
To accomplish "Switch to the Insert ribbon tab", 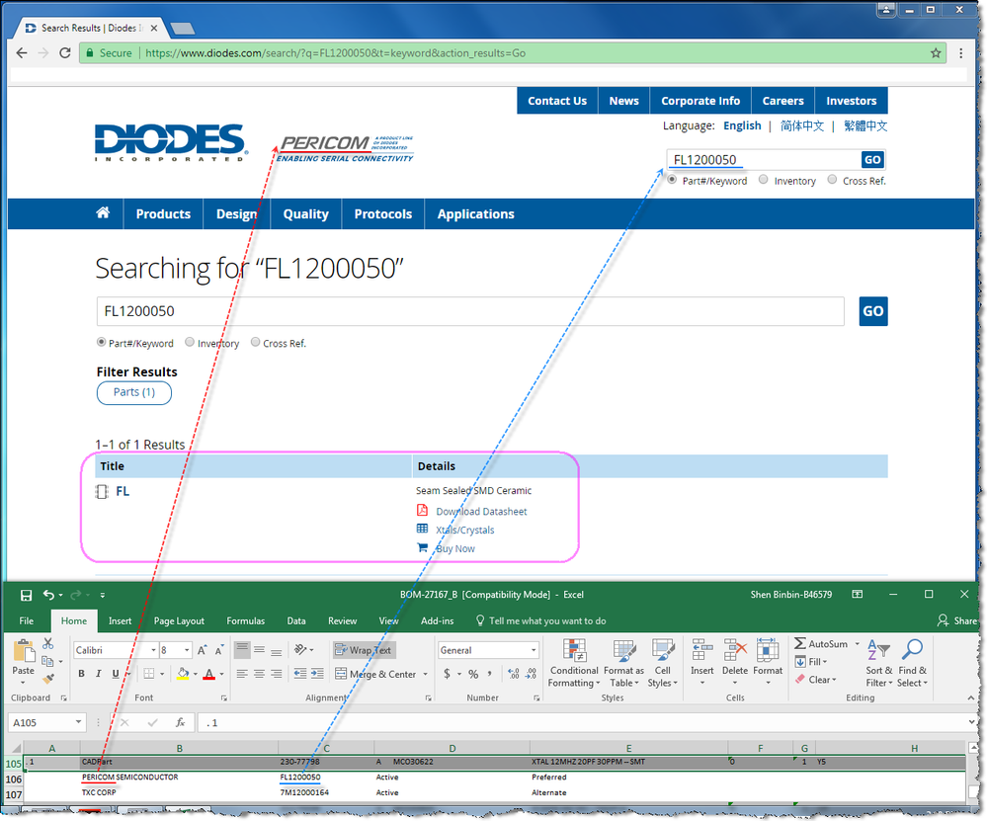I will pyautogui.click(x=120, y=620).
